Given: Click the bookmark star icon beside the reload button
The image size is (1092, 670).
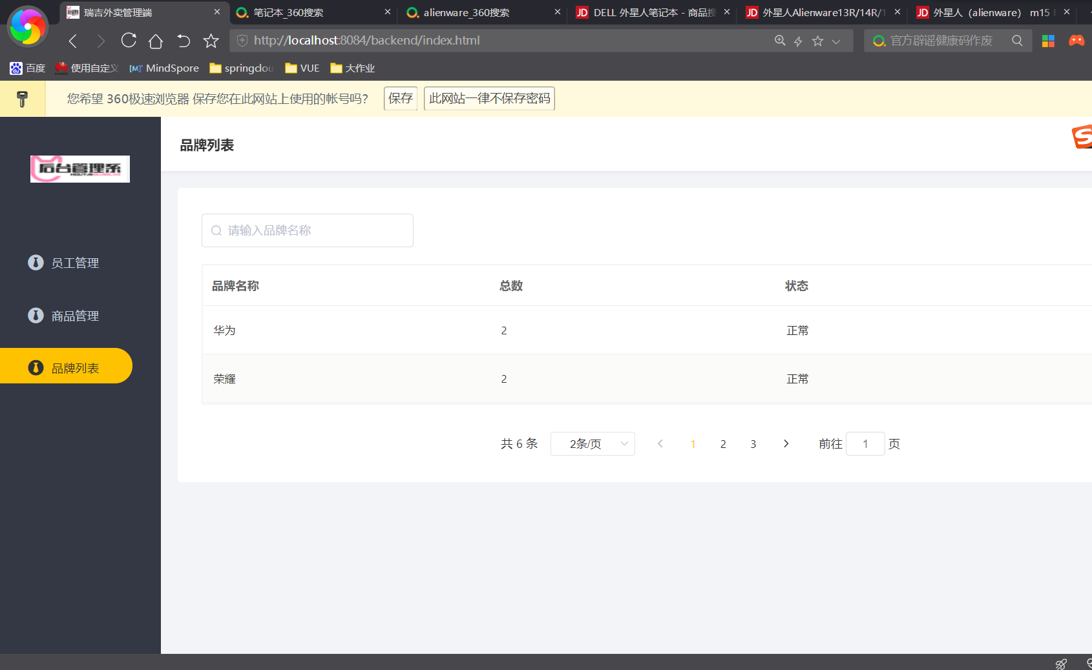Looking at the screenshot, I should coord(211,41).
